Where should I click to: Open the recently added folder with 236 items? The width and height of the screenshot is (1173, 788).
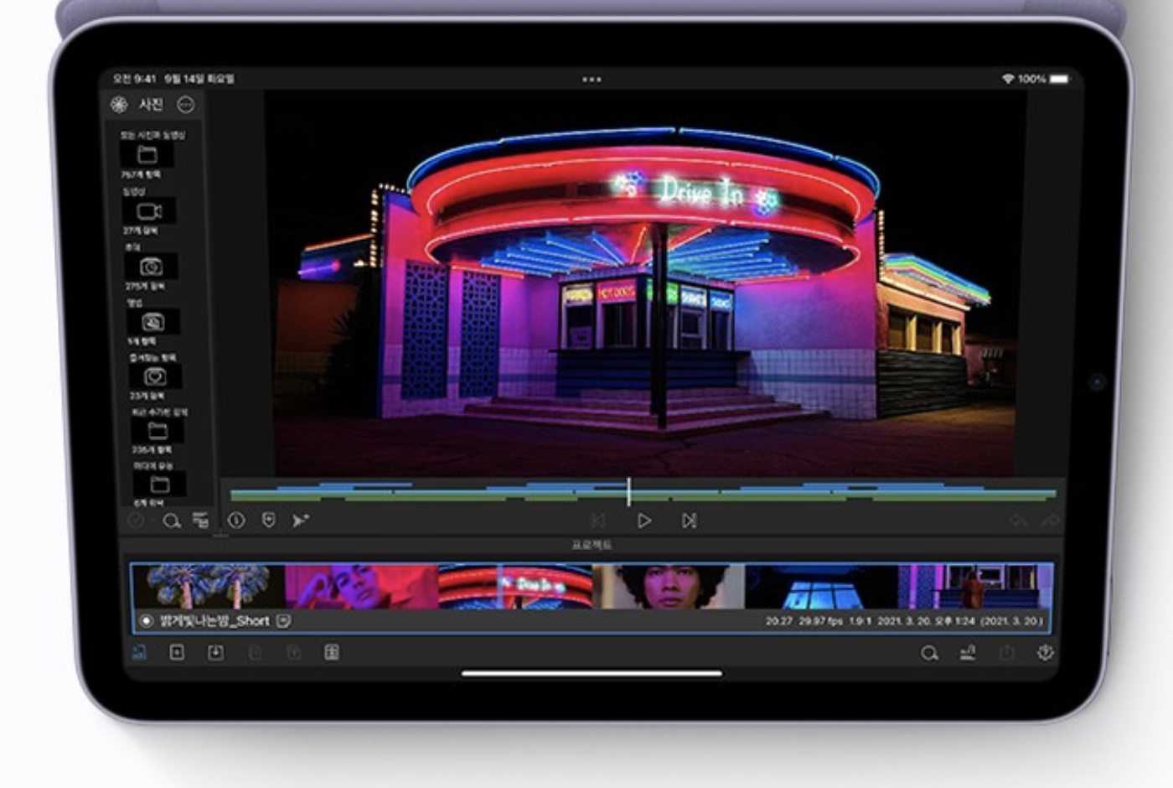pyautogui.click(x=158, y=431)
